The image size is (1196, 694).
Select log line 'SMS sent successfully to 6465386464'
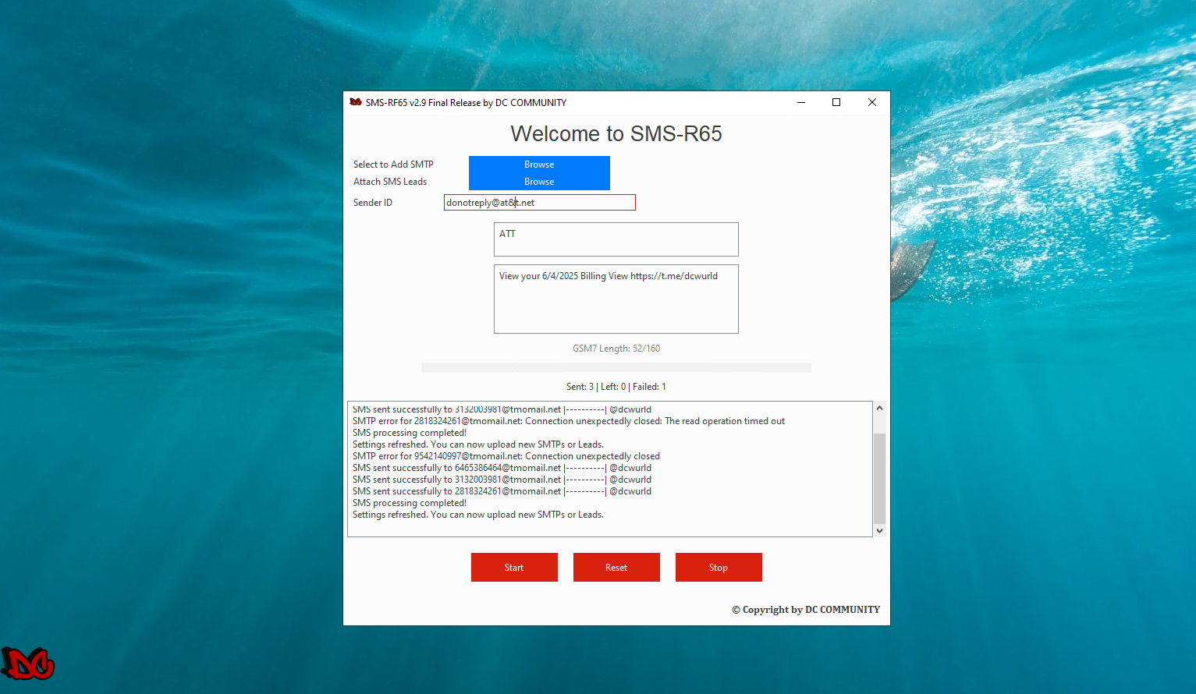click(x=502, y=468)
